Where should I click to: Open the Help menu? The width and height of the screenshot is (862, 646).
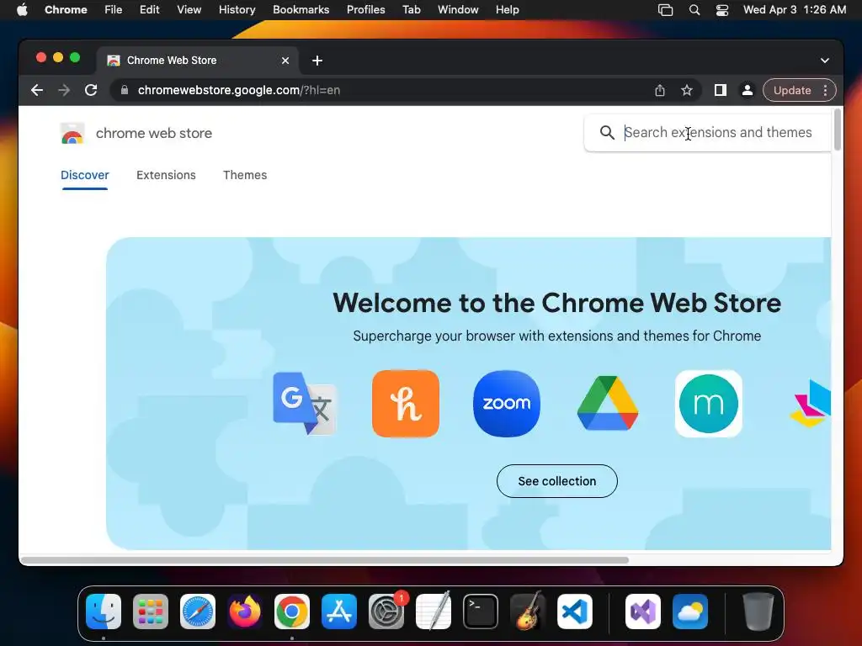507,10
